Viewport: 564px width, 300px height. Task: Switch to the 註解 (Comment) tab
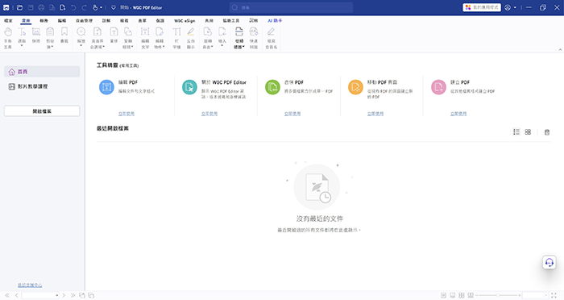106,21
